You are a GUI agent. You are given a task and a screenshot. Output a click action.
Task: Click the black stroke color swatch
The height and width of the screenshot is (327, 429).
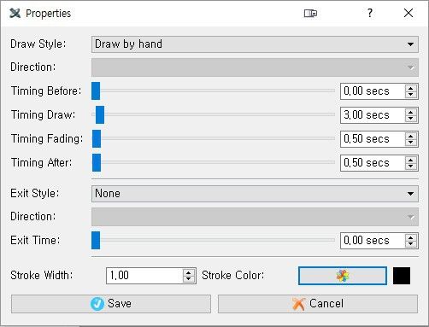pyautogui.click(x=402, y=276)
